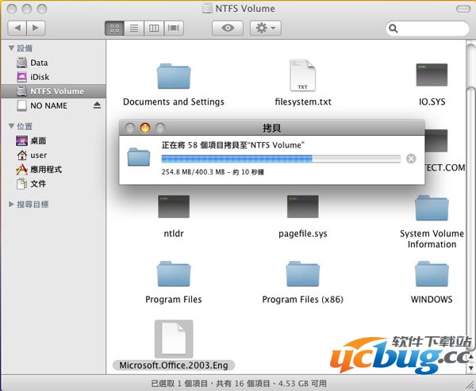Open the WINDOWS folder
Image resolution: width=476 pixels, height=391 pixels.
432,274
